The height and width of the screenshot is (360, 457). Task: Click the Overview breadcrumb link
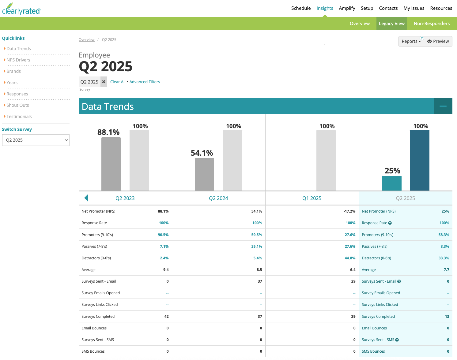86,40
